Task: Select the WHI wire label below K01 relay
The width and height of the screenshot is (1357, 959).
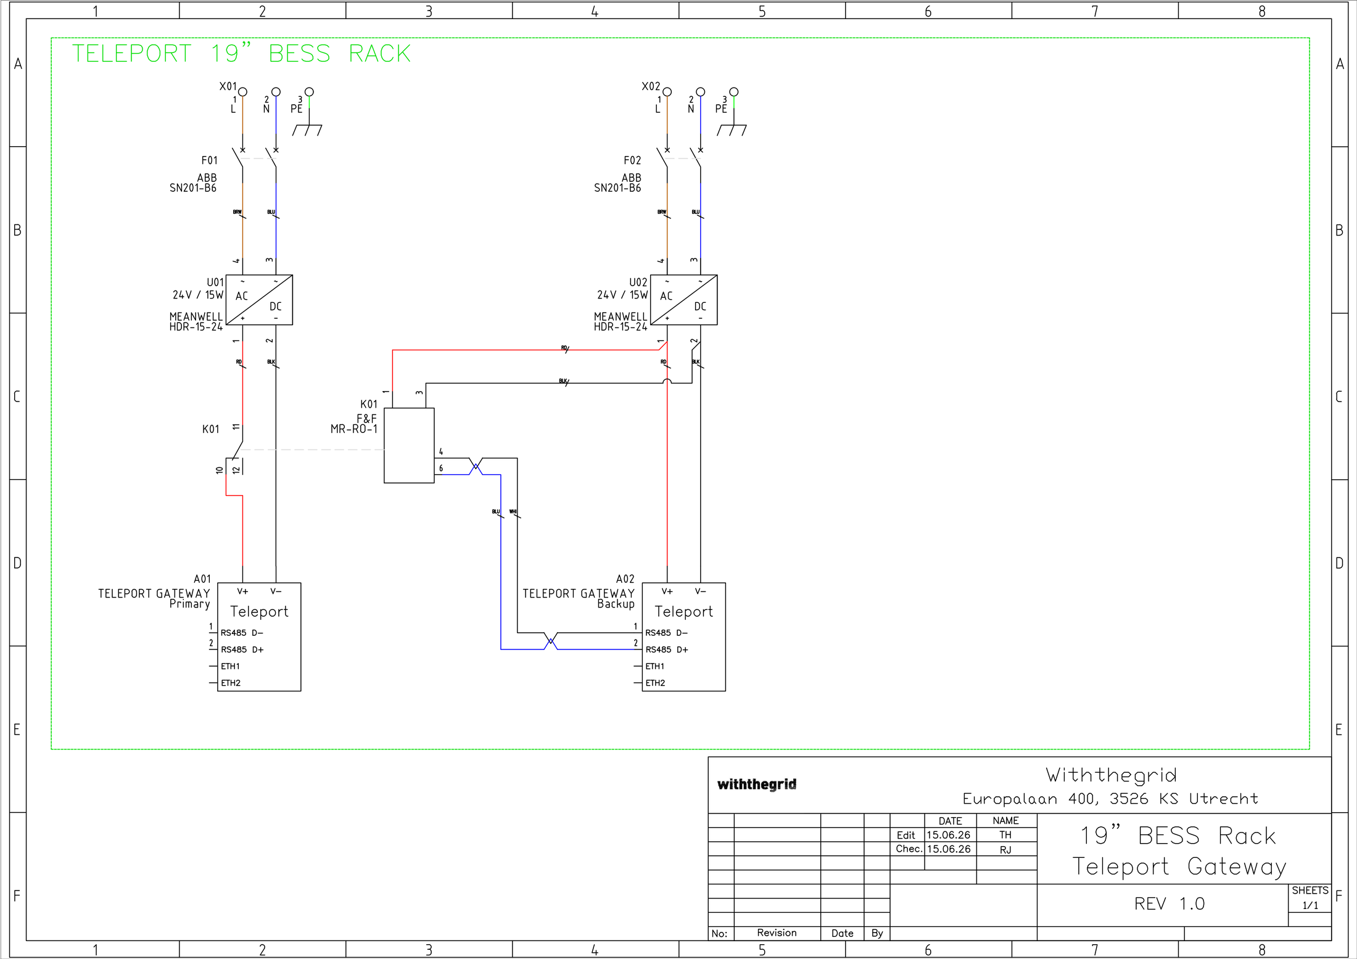Action: point(513,512)
